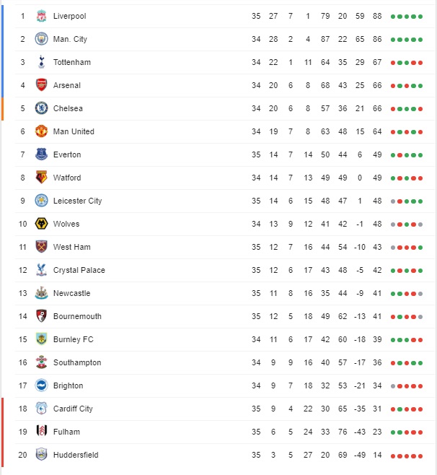The image size is (437, 475).
Task: Click the Tottenham cockerel crest
Action: (41, 62)
